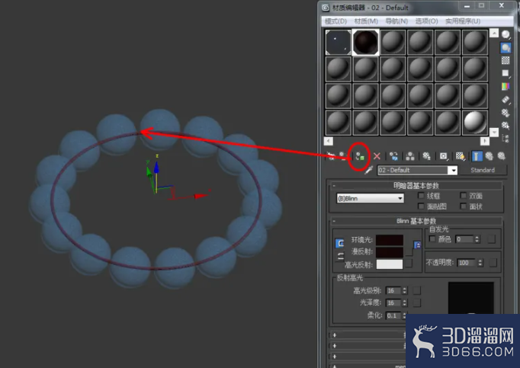Click the Make Unique icon
The width and height of the screenshot is (520, 368).
pos(410,156)
